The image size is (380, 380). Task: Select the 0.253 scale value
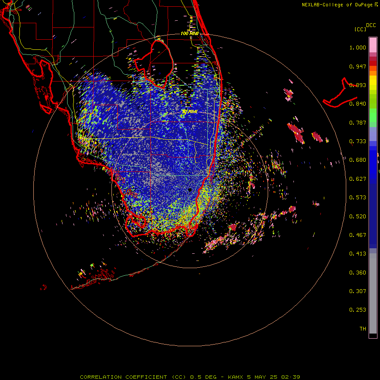pos(358,310)
